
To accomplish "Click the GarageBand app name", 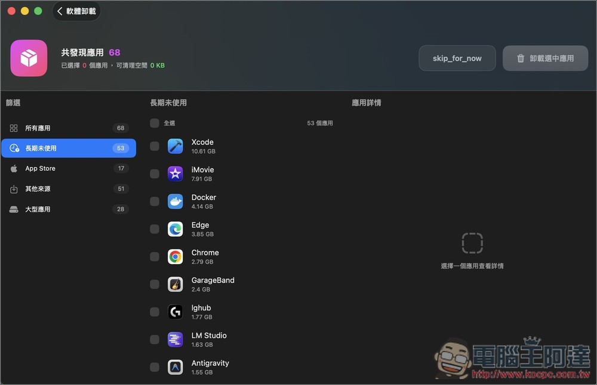I will tap(213, 281).
